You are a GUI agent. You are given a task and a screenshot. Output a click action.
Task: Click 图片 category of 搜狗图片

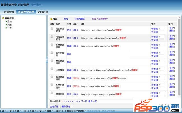tap(69, 94)
